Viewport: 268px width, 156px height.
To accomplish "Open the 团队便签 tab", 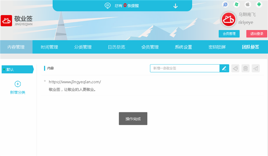I will pyautogui.click(x=250, y=47).
